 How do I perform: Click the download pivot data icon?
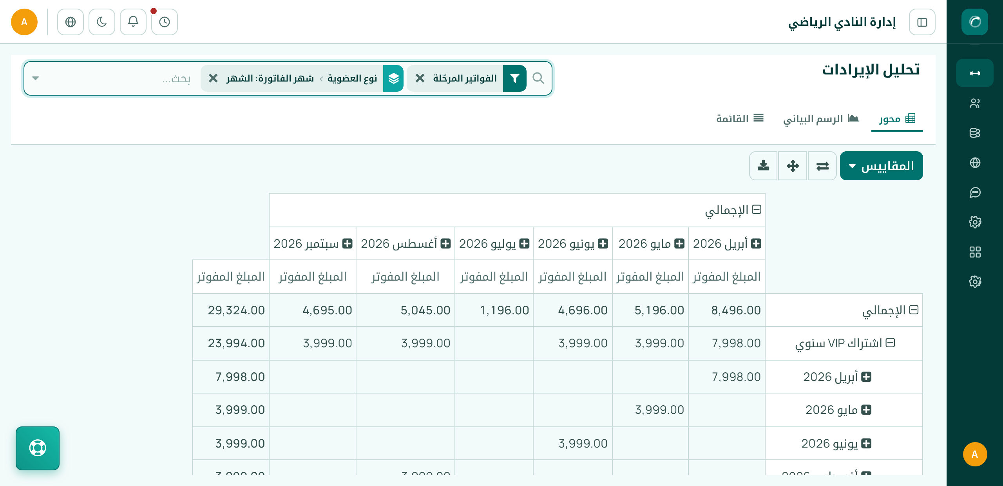[763, 166]
